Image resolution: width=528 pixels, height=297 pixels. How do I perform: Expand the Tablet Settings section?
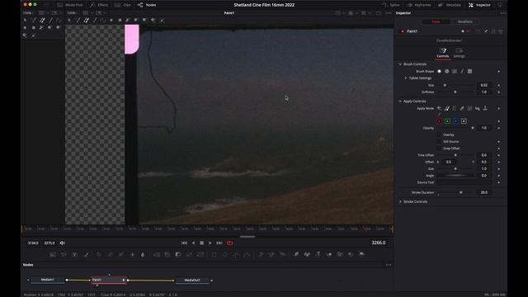coord(406,78)
